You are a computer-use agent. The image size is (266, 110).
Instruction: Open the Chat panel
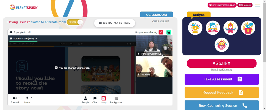click(x=95, y=100)
